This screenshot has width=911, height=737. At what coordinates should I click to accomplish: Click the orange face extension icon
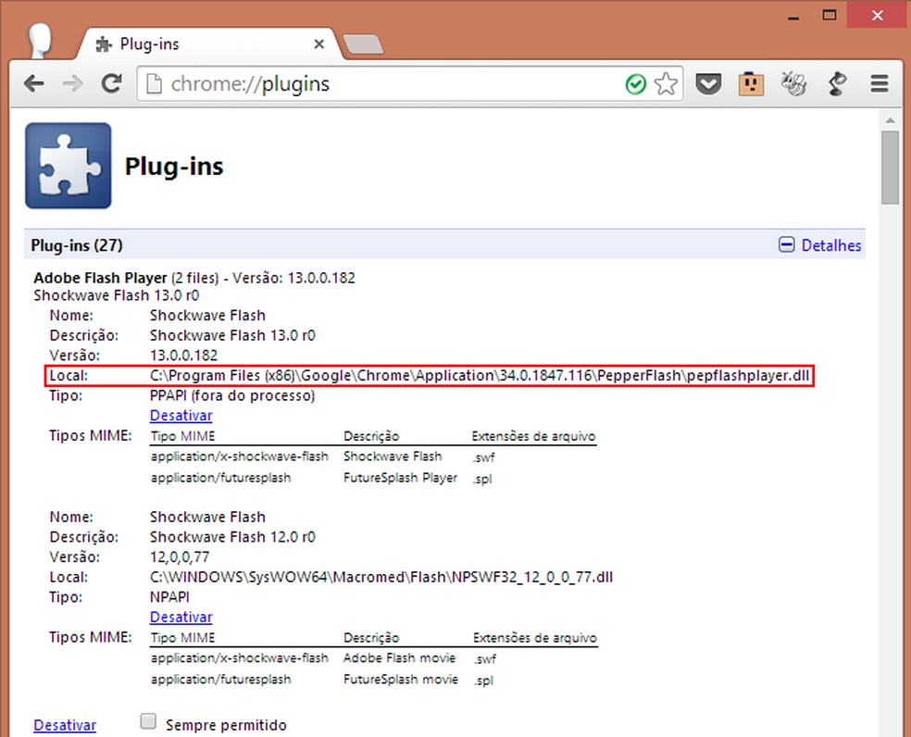pos(750,84)
